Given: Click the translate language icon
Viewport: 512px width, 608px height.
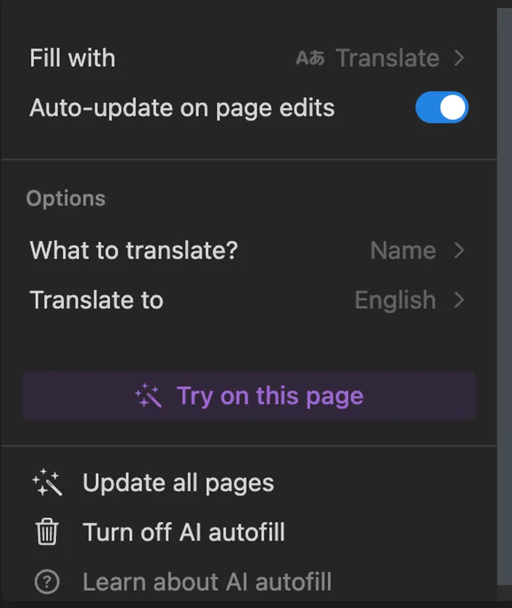Looking at the screenshot, I should click(x=310, y=58).
